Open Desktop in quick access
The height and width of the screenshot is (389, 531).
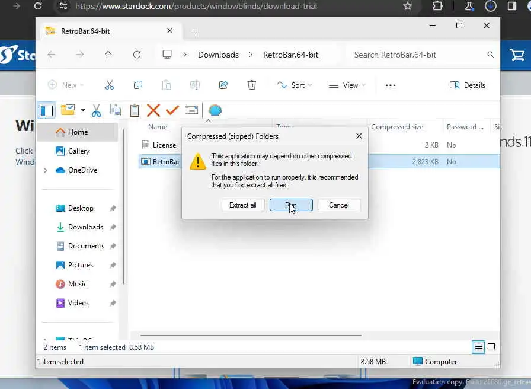(x=78, y=208)
